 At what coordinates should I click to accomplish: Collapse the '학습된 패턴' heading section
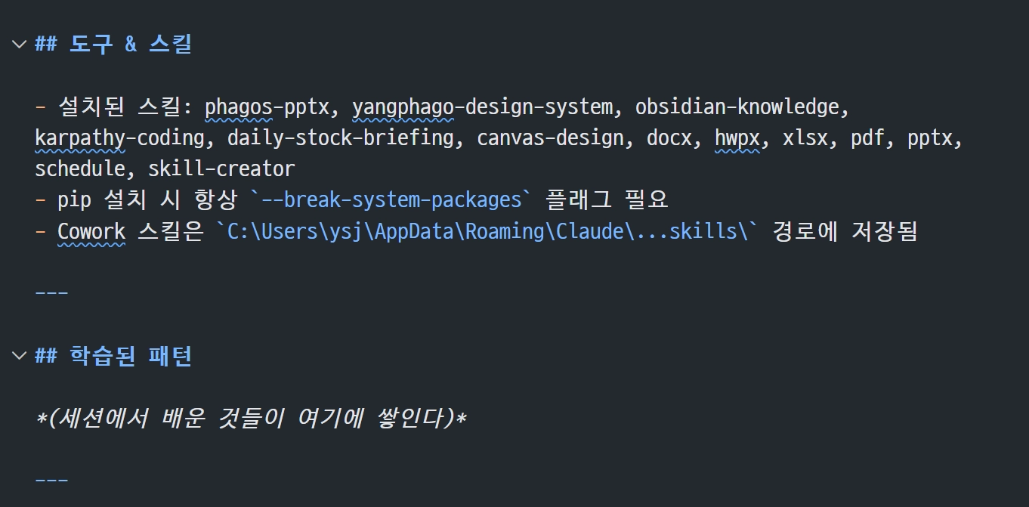pos(19,355)
